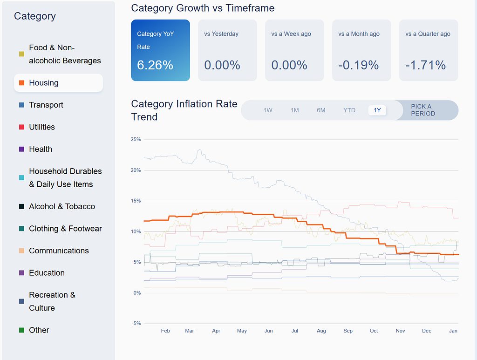
Task: Select the Housing category
Action: [x=58, y=83]
